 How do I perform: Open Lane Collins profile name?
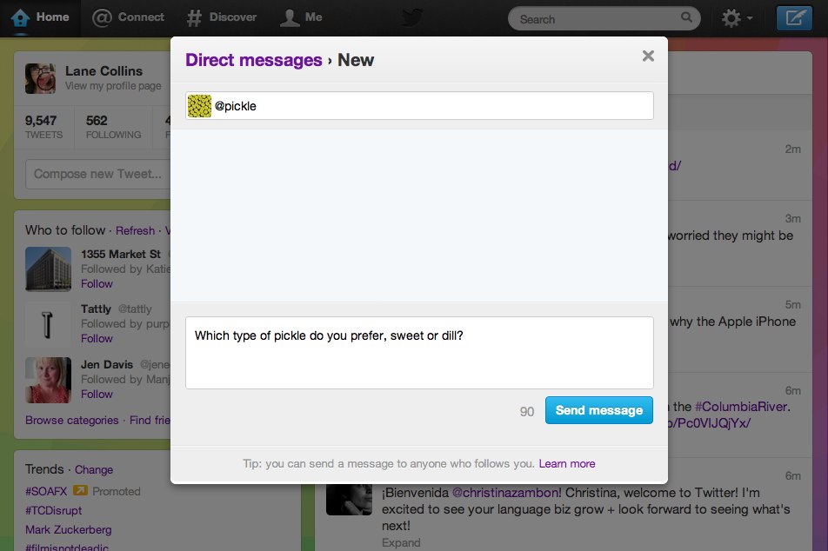pos(104,70)
